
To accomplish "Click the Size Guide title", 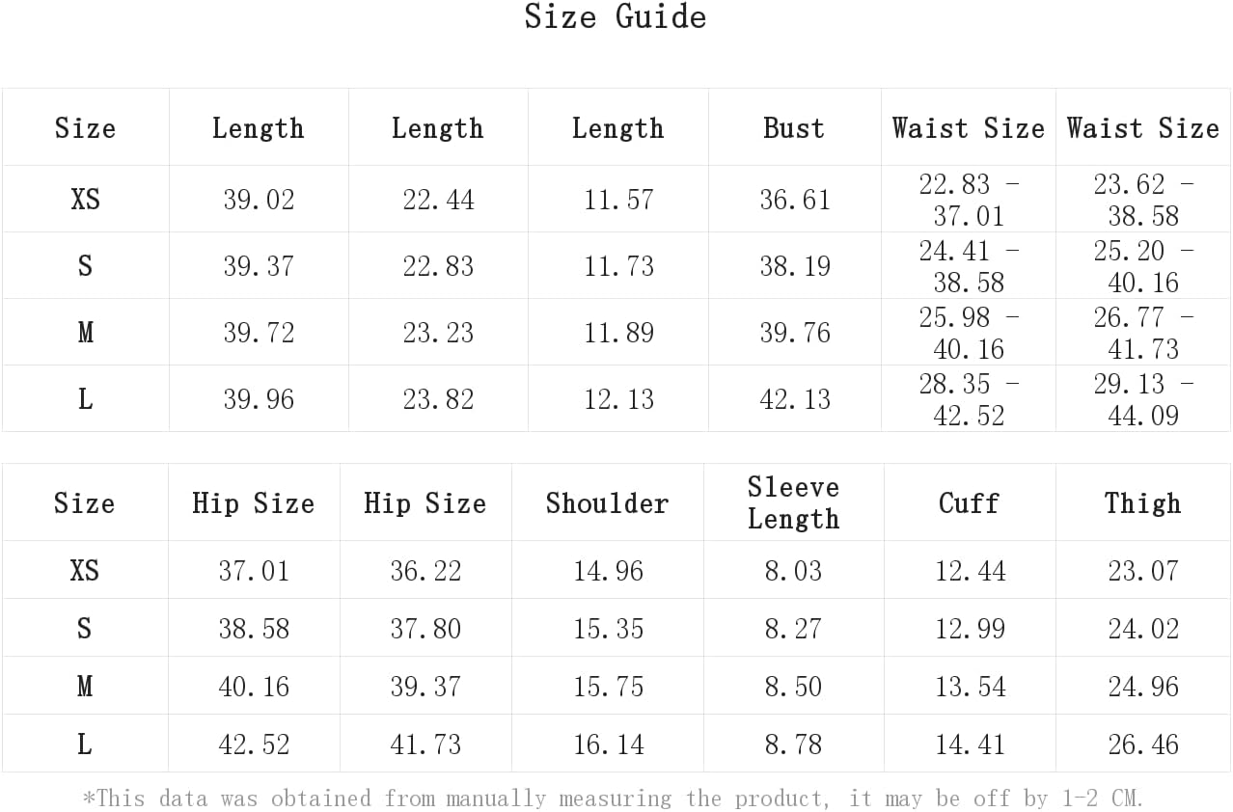I will pos(616,17).
